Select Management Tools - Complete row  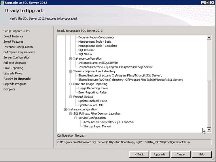pos(98,46)
